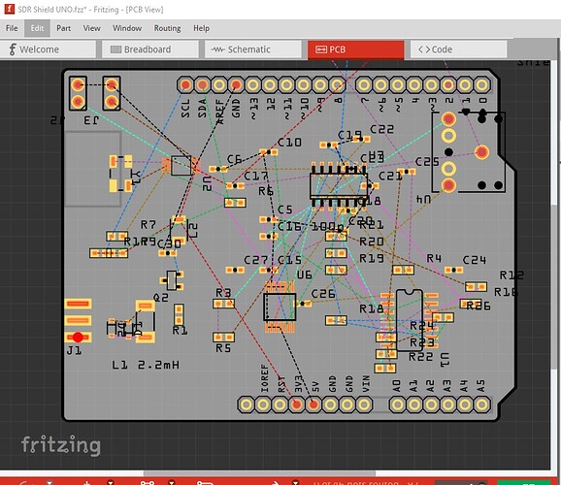Click the horizontal scrollbar thumb
The width and height of the screenshot is (561, 485).
259,473
